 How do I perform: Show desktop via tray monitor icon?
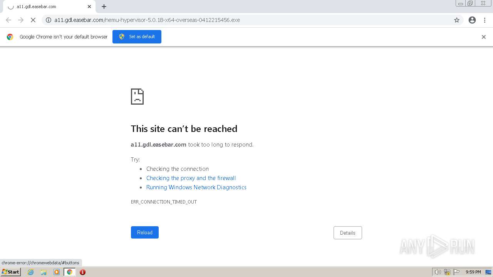(488, 272)
